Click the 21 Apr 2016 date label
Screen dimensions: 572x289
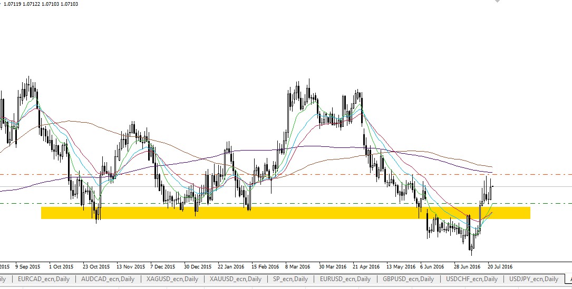(366, 267)
